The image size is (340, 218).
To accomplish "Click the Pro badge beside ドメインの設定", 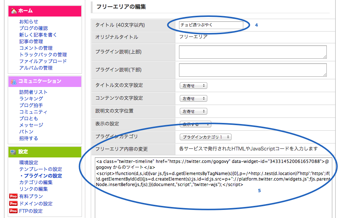I will click(x=14, y=203).
